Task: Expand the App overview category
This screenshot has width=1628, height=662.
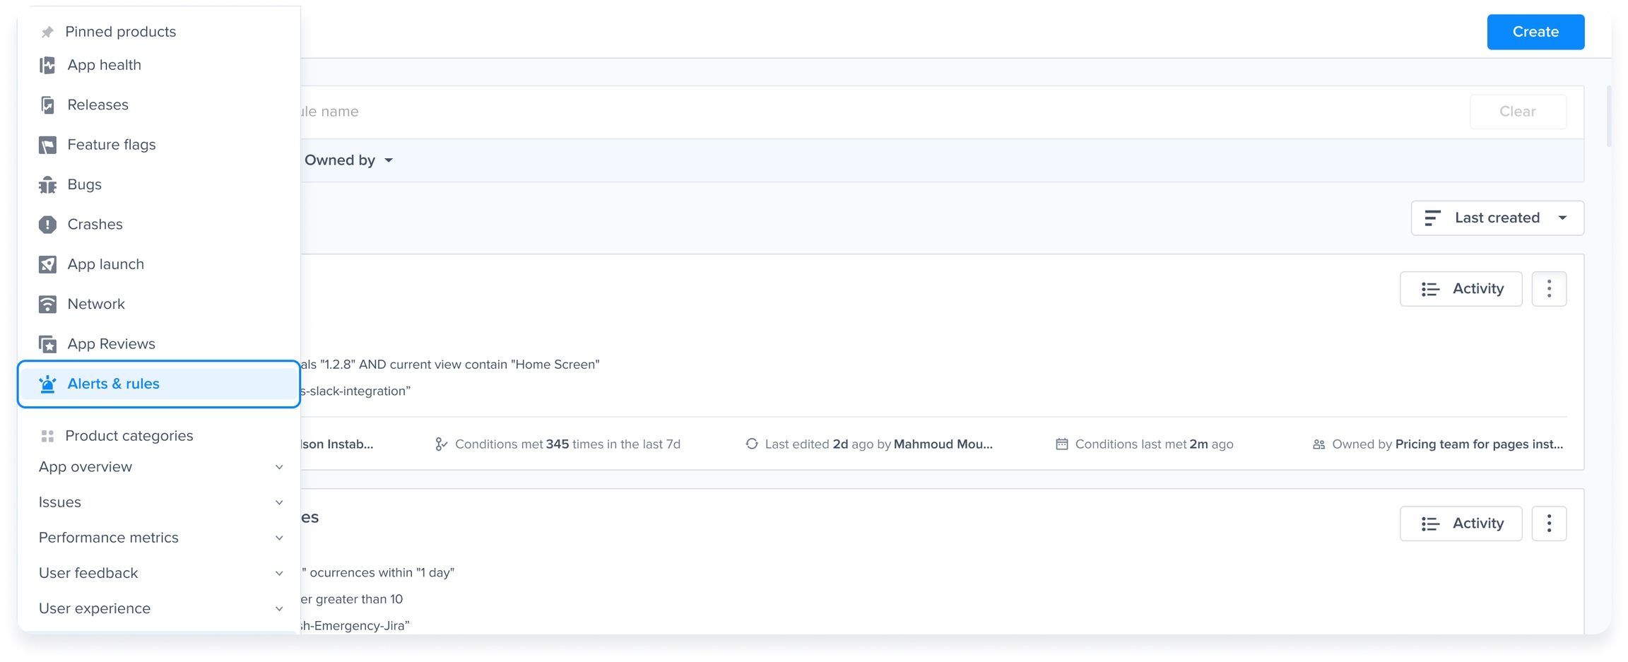Action: [x=160, y=467]
